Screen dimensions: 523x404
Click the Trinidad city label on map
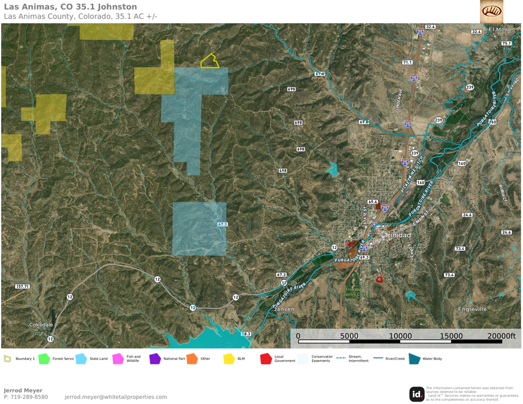point(397,235)
